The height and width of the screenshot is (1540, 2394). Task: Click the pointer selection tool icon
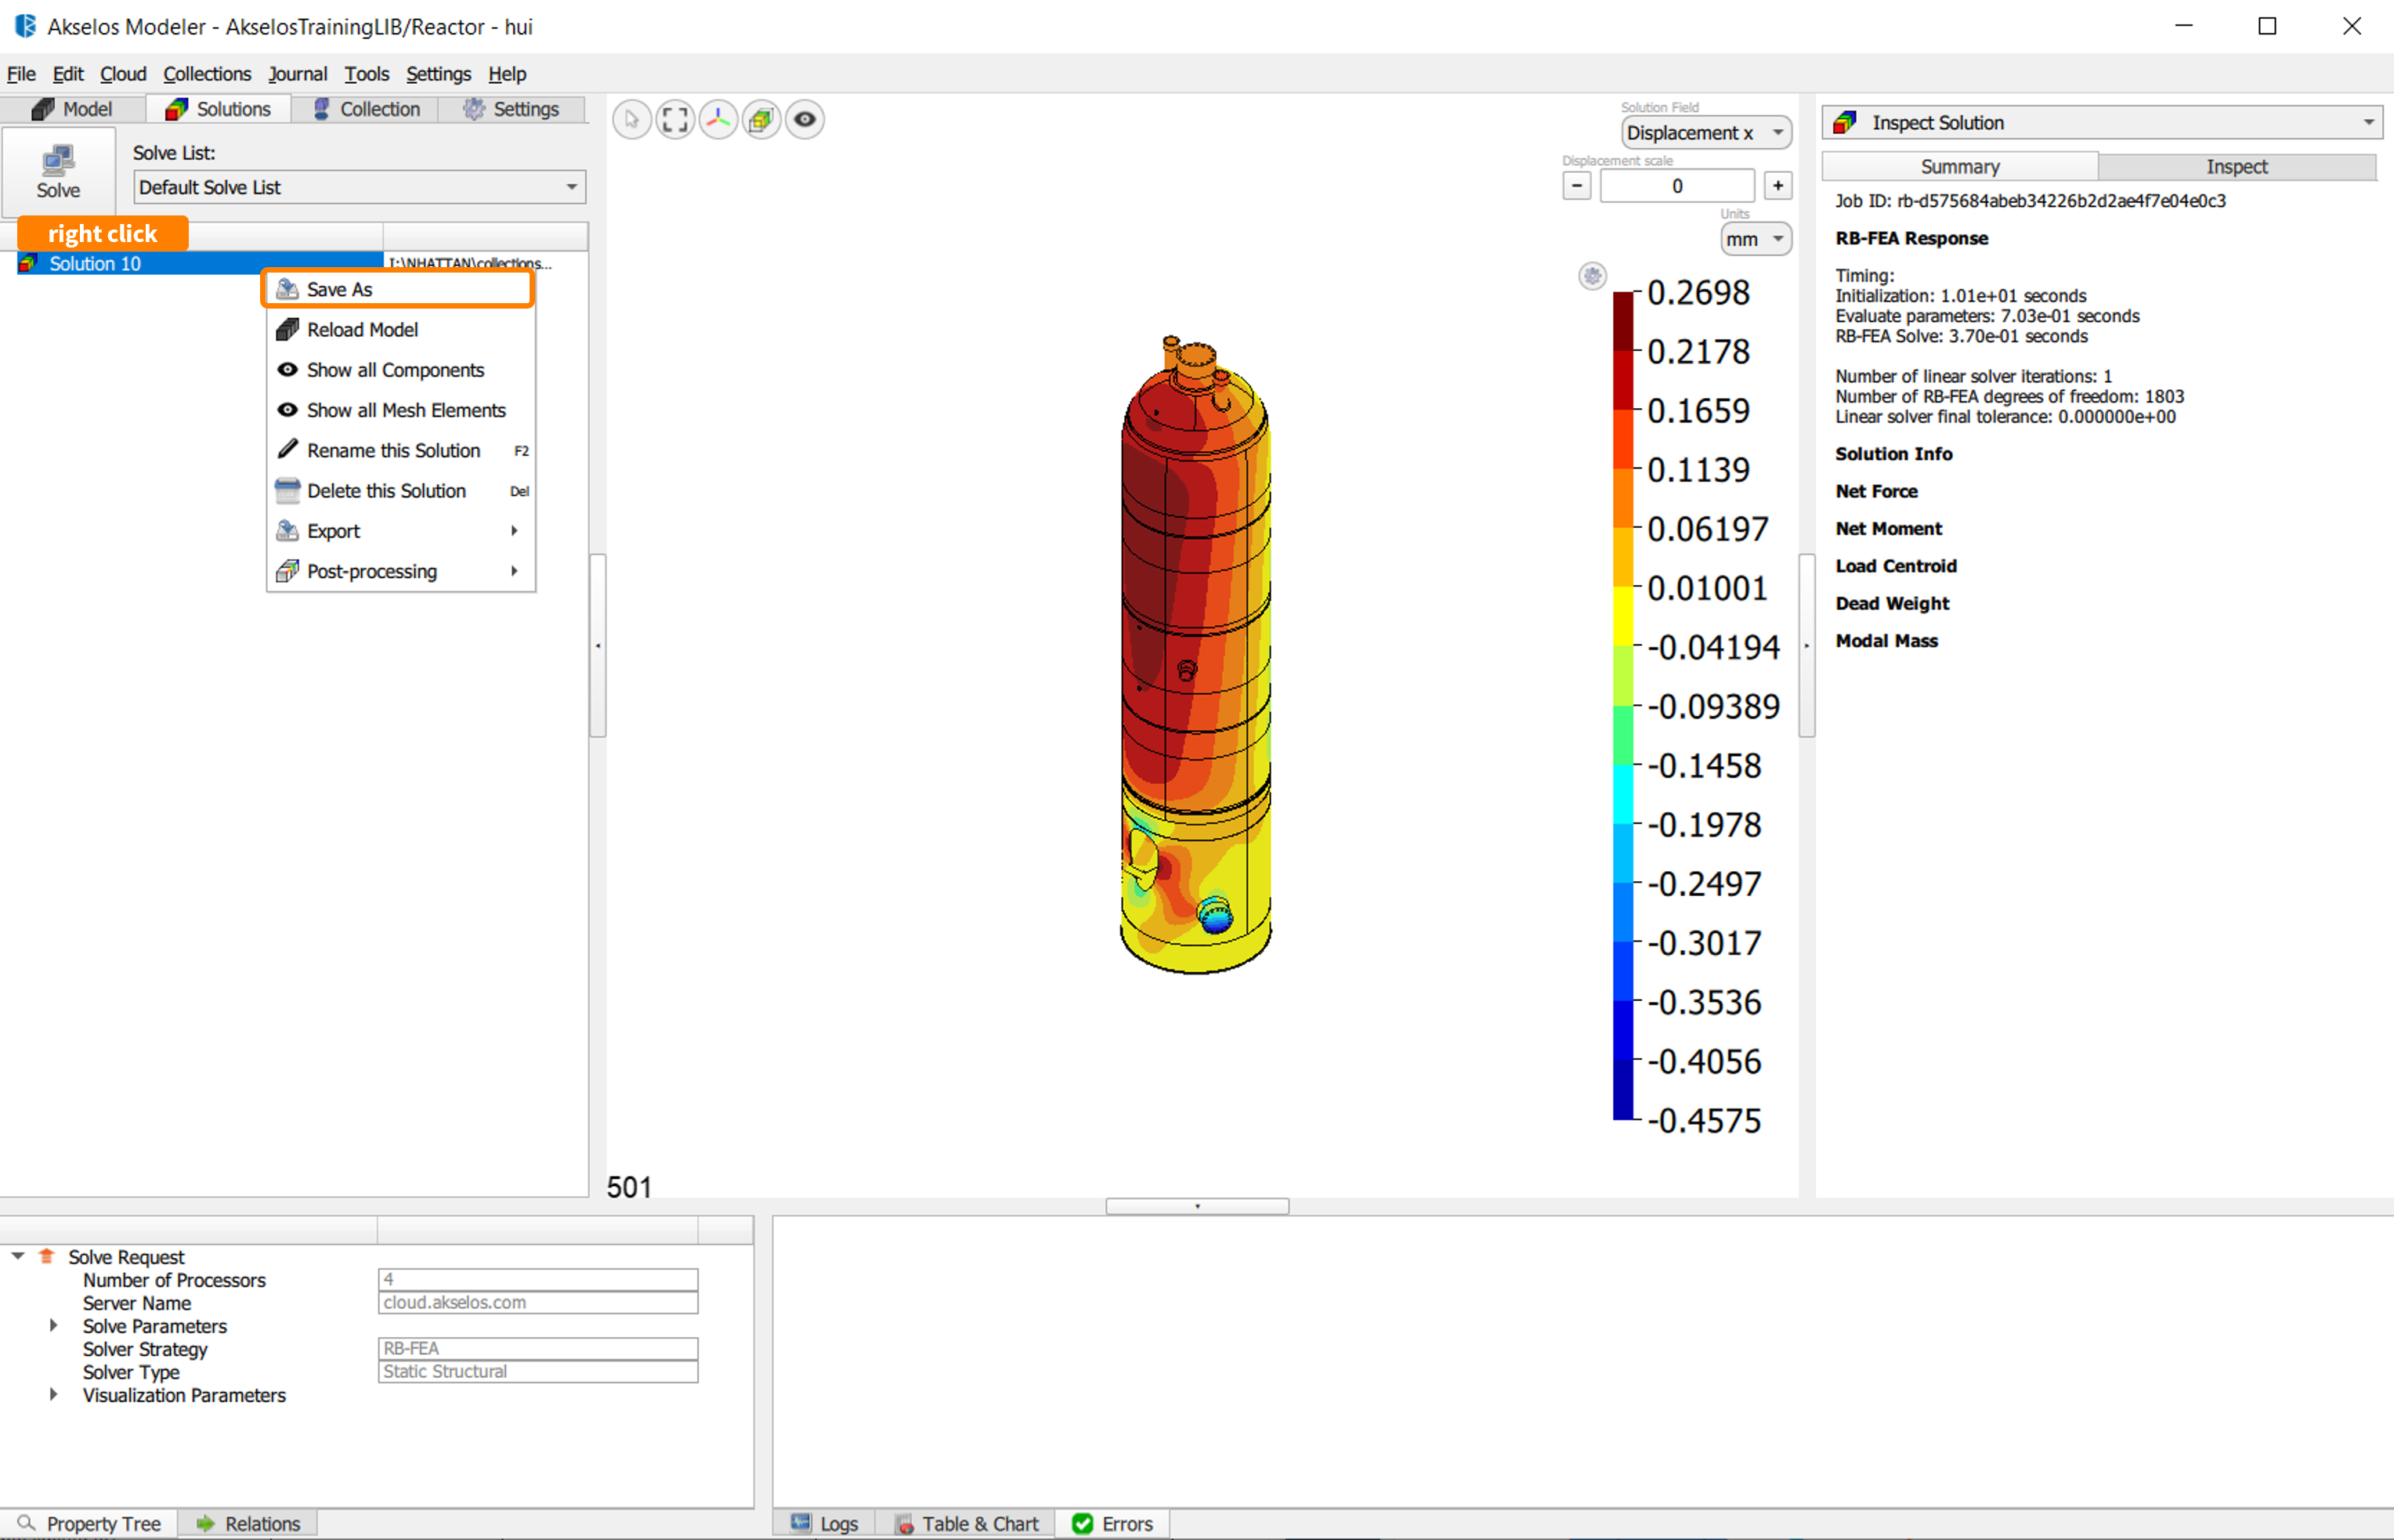click(x=632, y=120)
